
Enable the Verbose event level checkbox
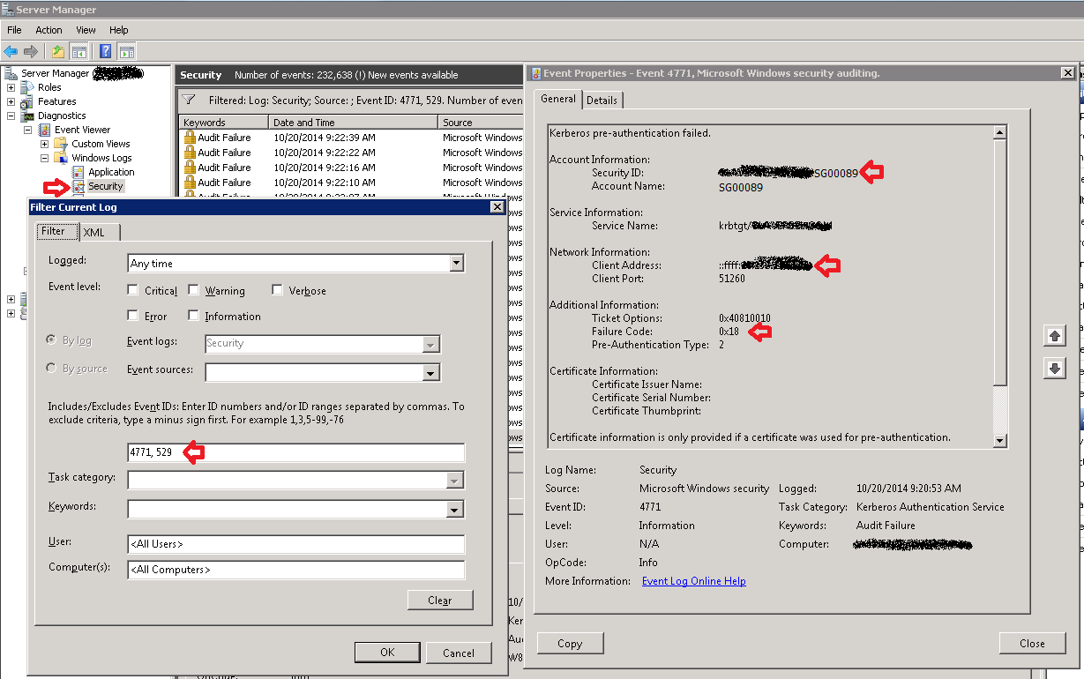pyautogui.click(x=278, y=290)
